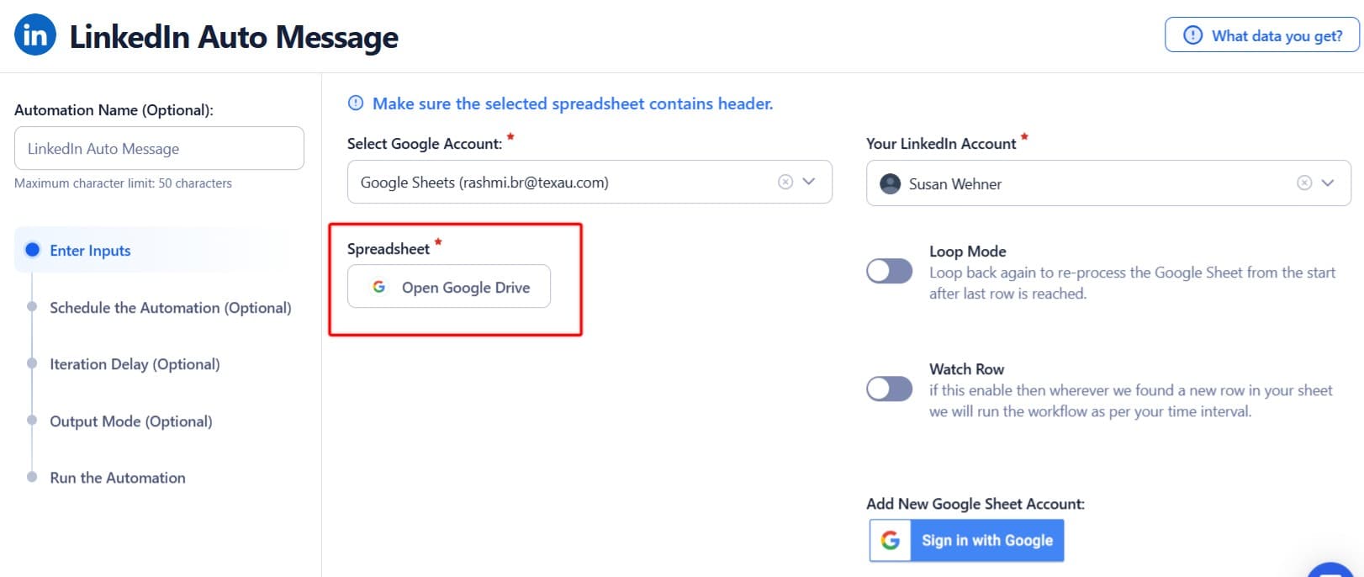Click the LinkedIn logo icon
Screen dimensions: 1364x577
[x=35, y=35]
